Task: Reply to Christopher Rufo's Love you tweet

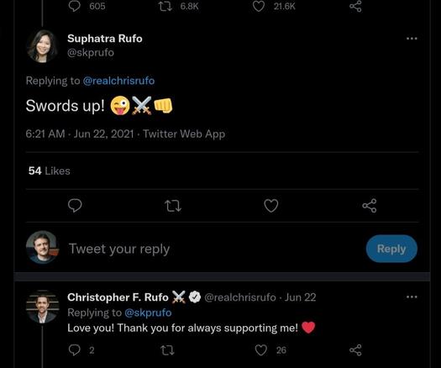Action: (x=75, y=350)
